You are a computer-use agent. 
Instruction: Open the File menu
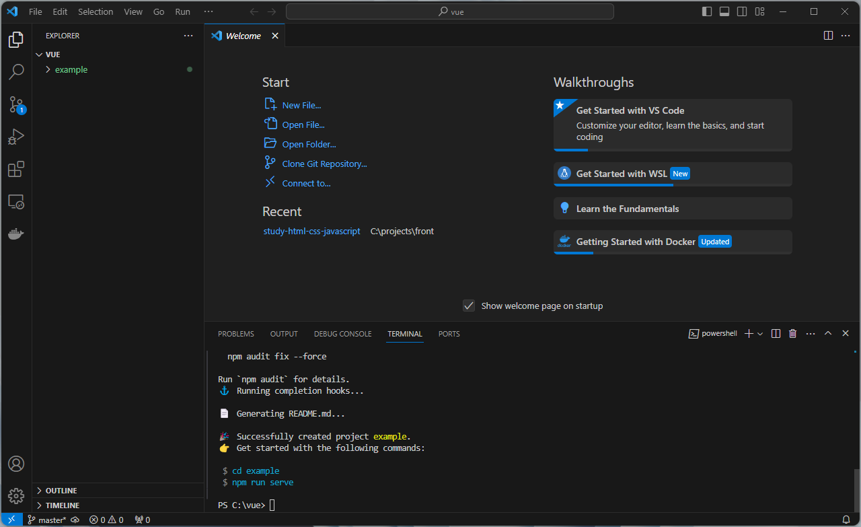[36, 11]
